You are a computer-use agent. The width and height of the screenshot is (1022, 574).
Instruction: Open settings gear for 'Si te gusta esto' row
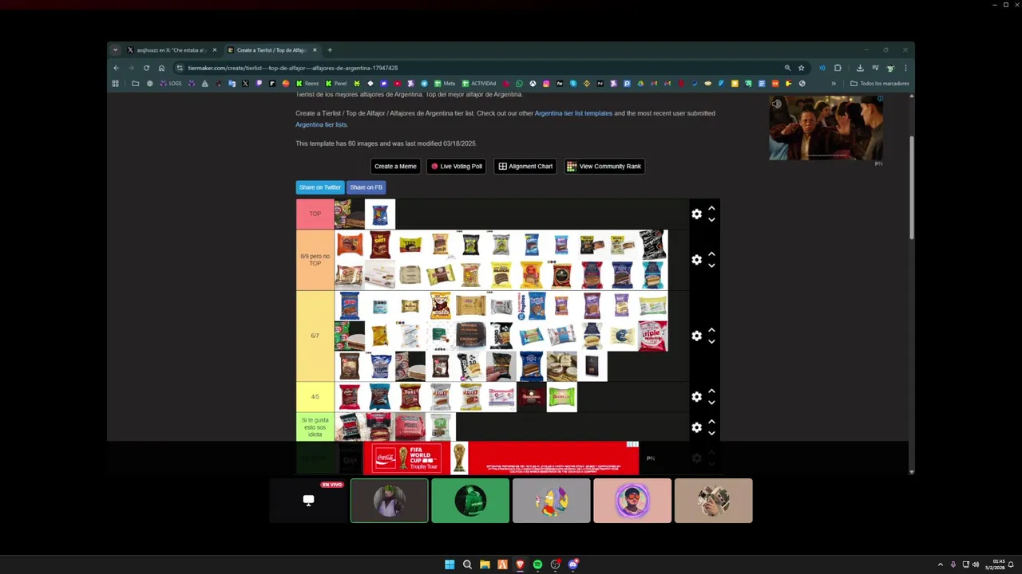[x=696, y=427]
